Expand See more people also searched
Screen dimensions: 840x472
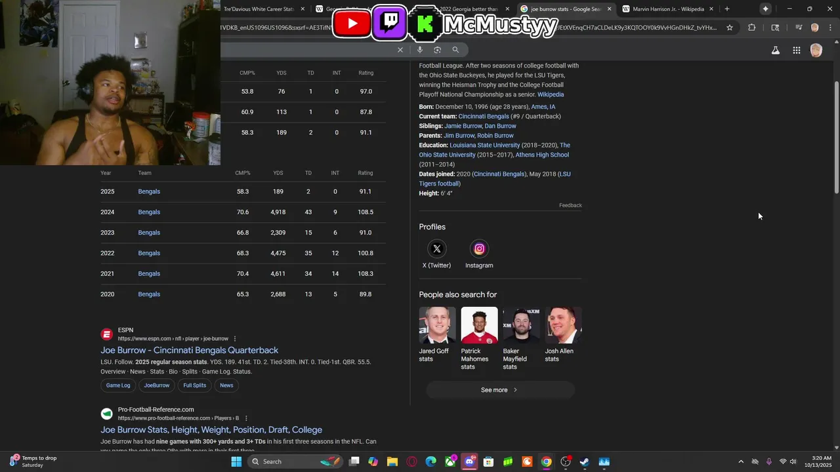coord(500,390)
